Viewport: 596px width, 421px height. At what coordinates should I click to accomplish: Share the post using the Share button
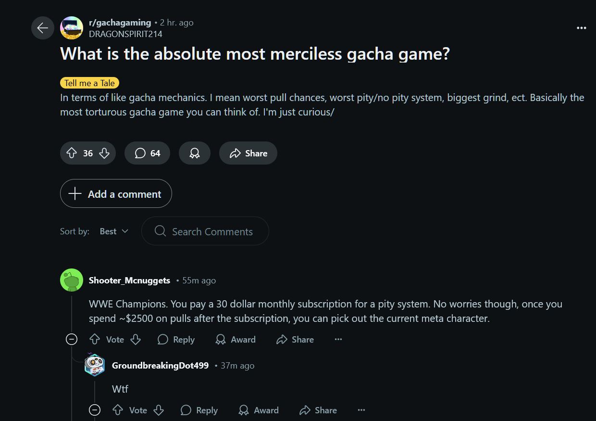[248, 153]
